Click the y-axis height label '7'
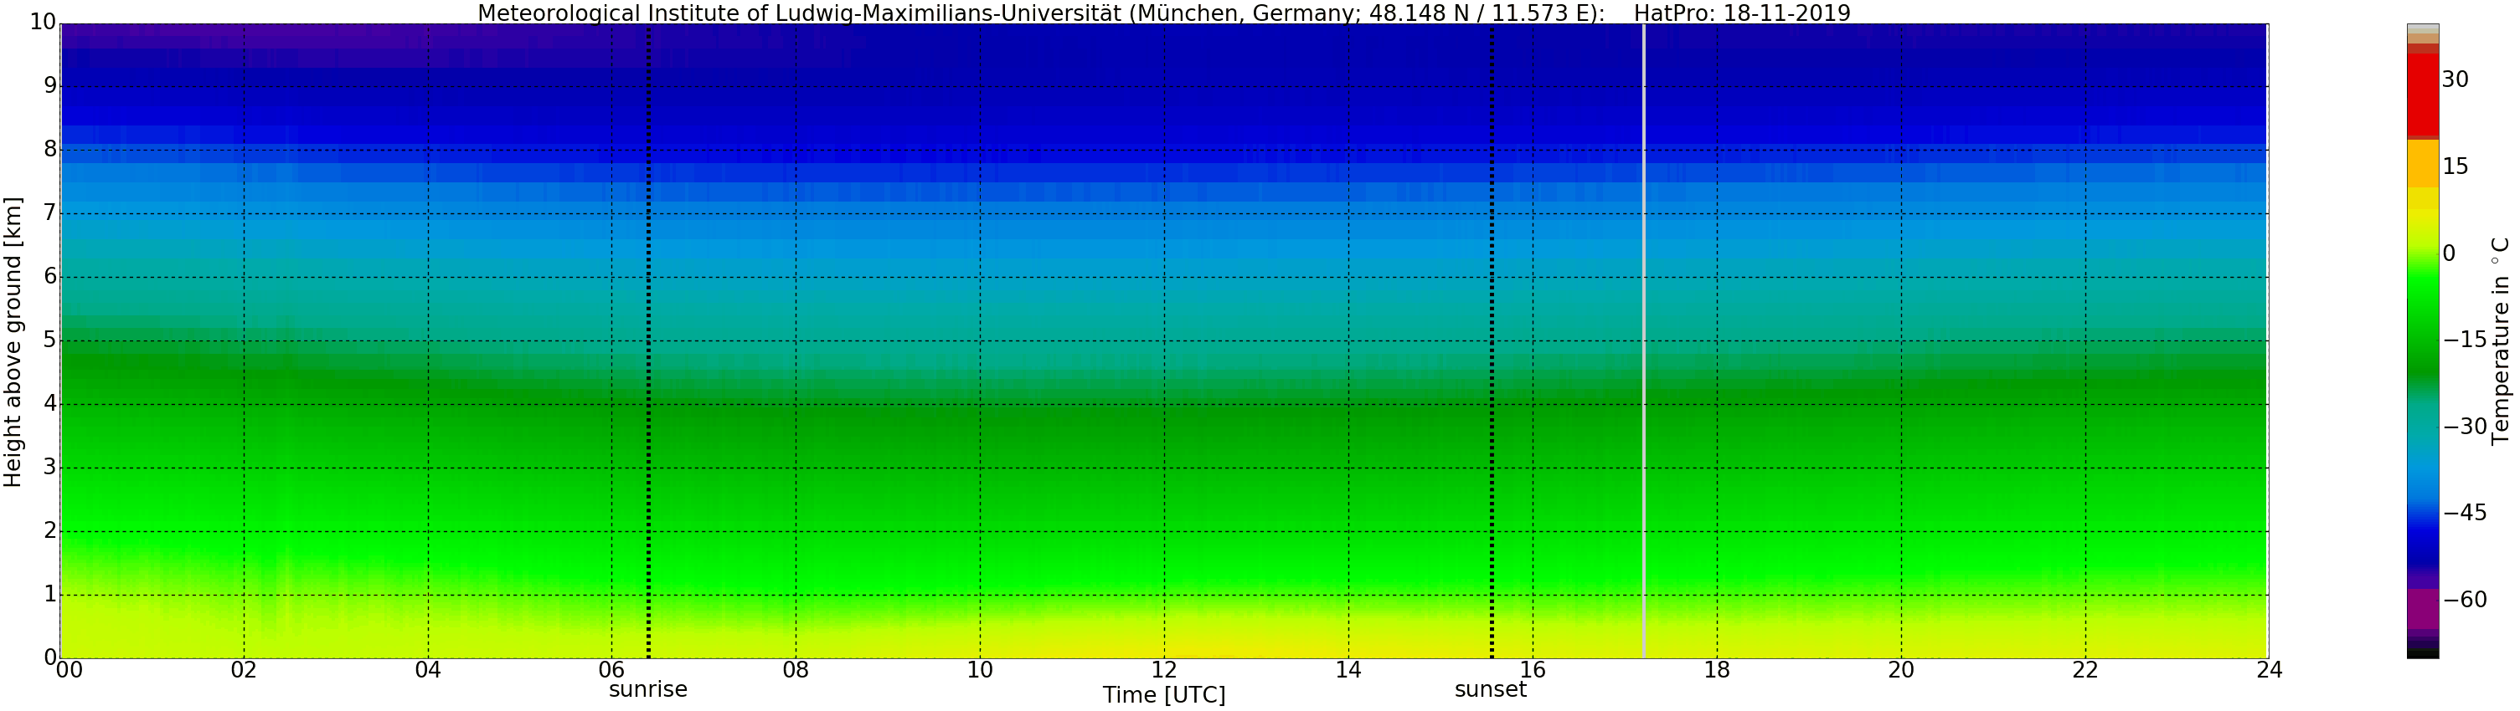The image size is (2520, 711). click(51, 213)
